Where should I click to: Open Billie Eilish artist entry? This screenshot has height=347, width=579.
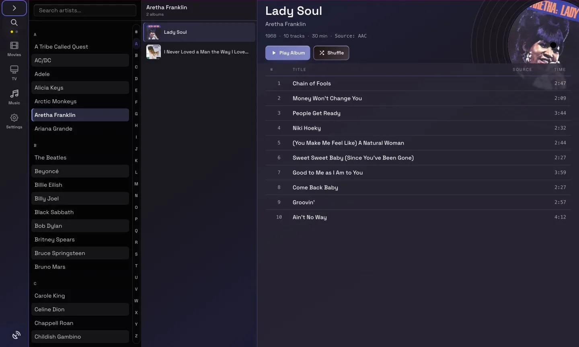coord(80,185)
